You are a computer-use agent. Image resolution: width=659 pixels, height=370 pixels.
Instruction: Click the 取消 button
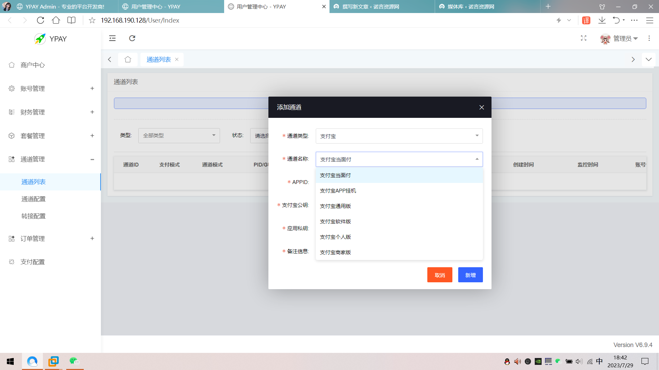(x=440, y=274)
